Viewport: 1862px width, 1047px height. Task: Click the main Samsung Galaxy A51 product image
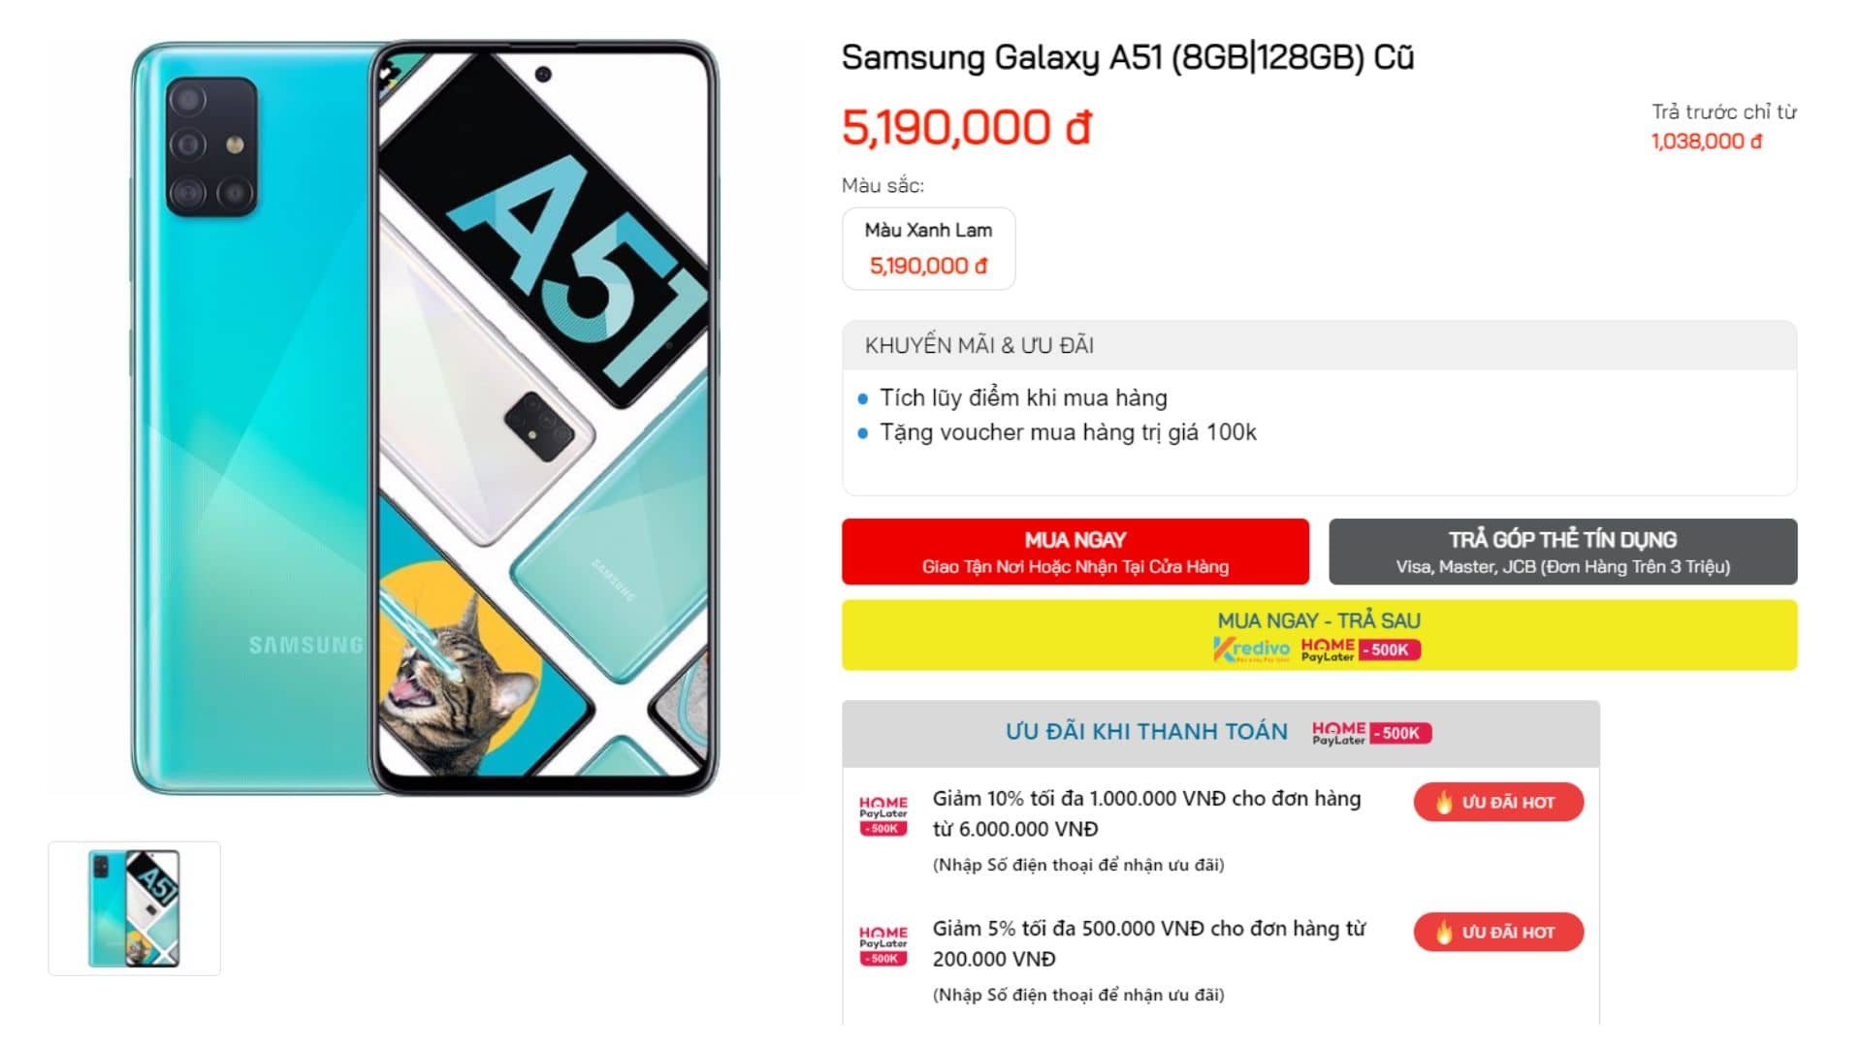point(425,418)
